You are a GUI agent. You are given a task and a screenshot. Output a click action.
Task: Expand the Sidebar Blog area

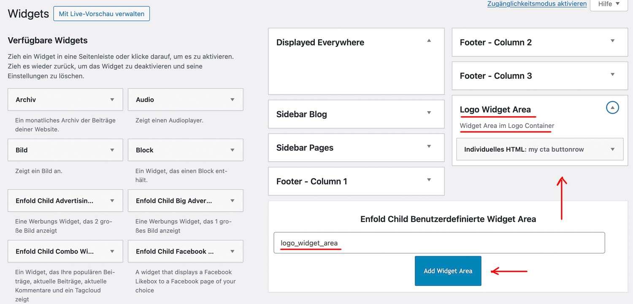tap(429, 113)
